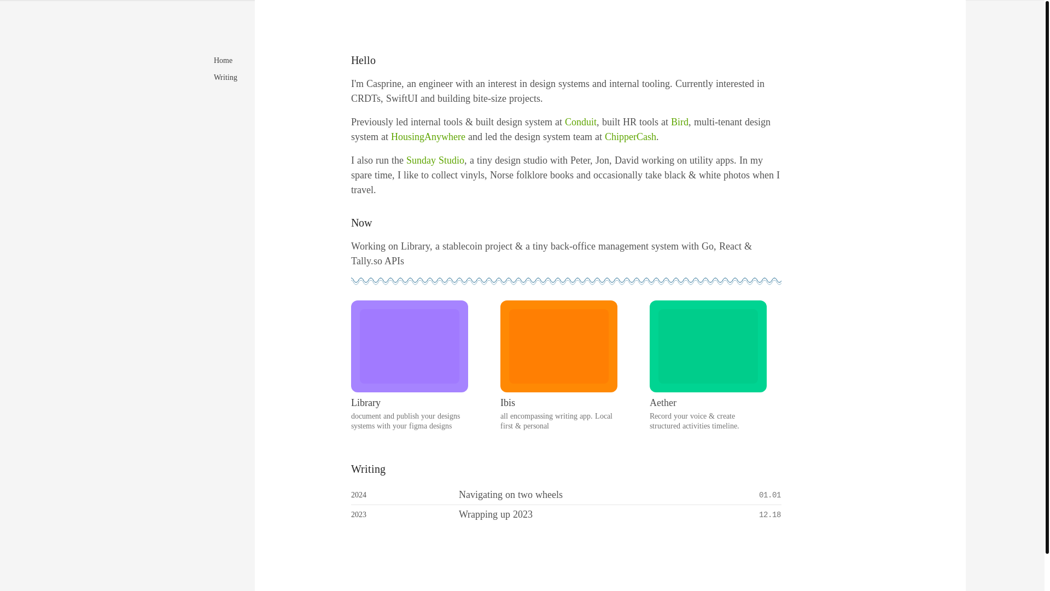Screen dimensions: 1050x591
Task: Open the orange Ibis project thumbnail
Action: click(x=559, y=346)
